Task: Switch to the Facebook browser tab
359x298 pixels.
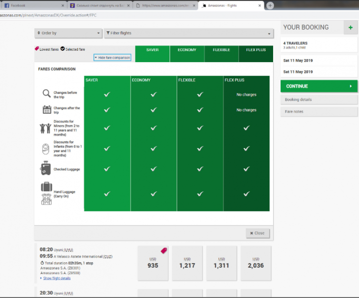Action: [34, 5]
